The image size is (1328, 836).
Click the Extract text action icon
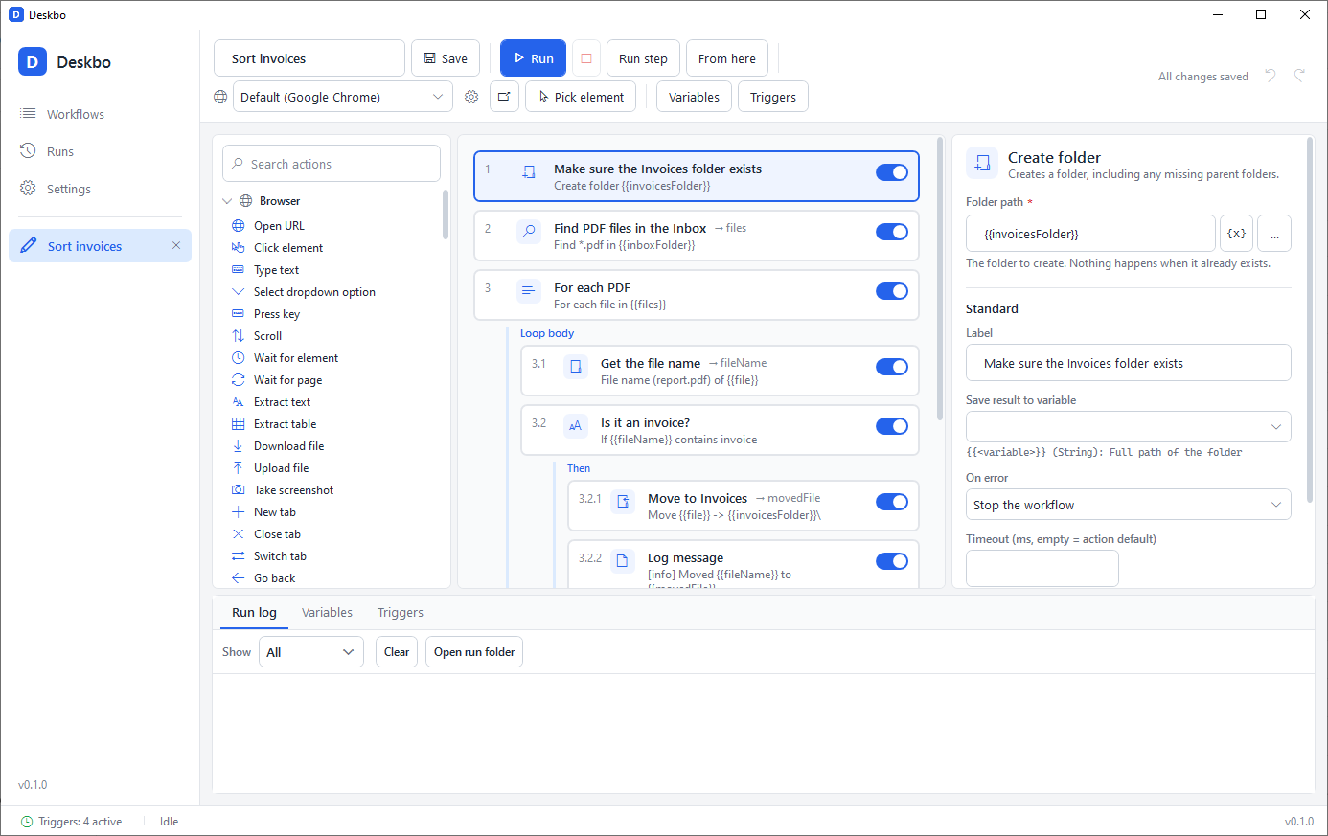(239, 402)
